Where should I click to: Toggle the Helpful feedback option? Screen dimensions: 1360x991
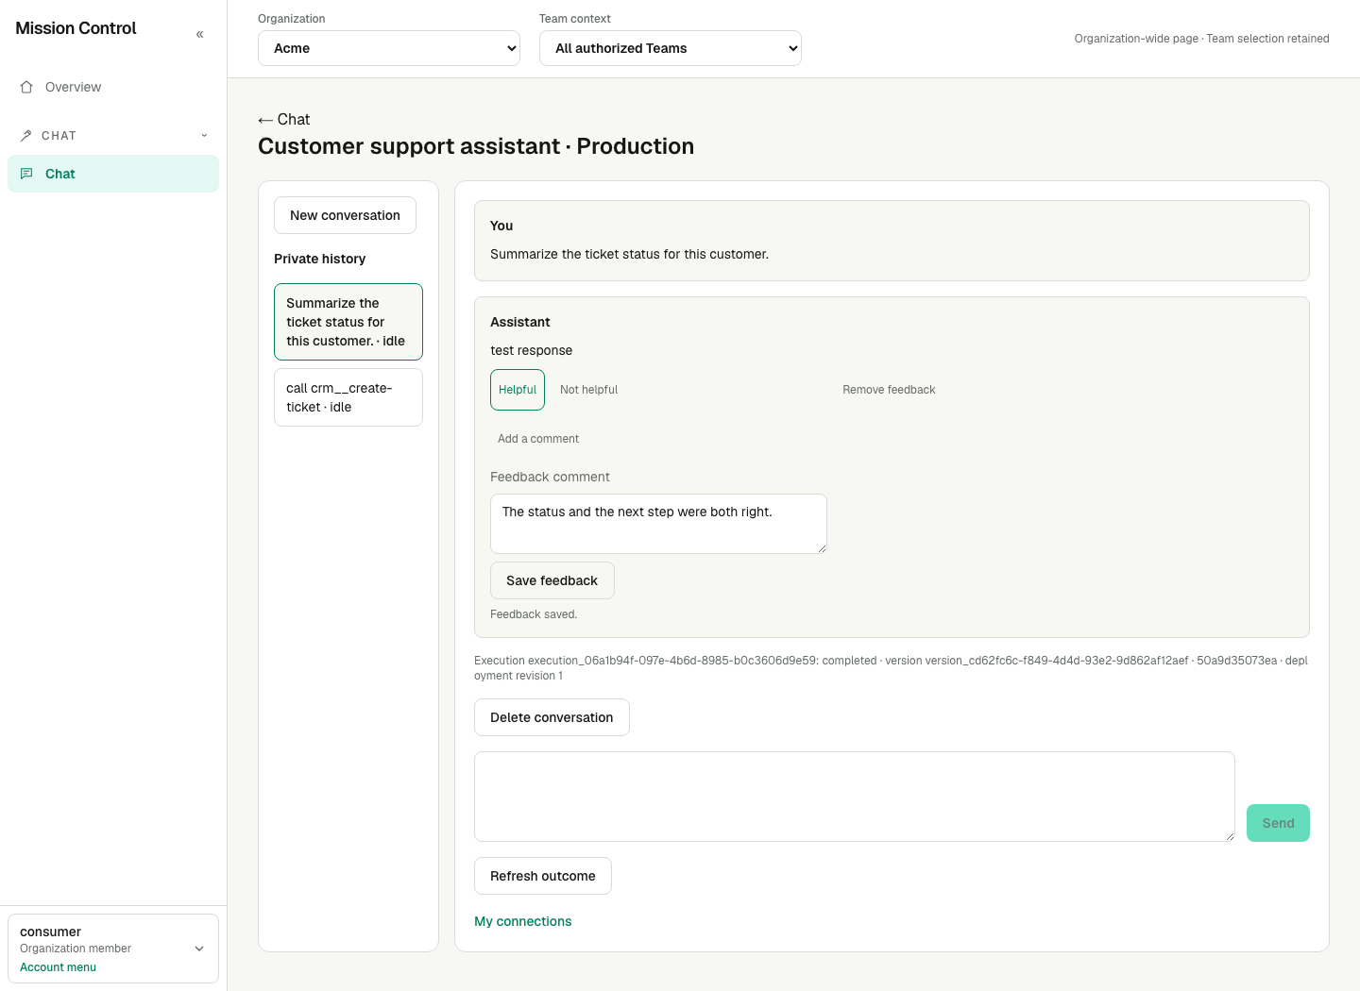518,390
